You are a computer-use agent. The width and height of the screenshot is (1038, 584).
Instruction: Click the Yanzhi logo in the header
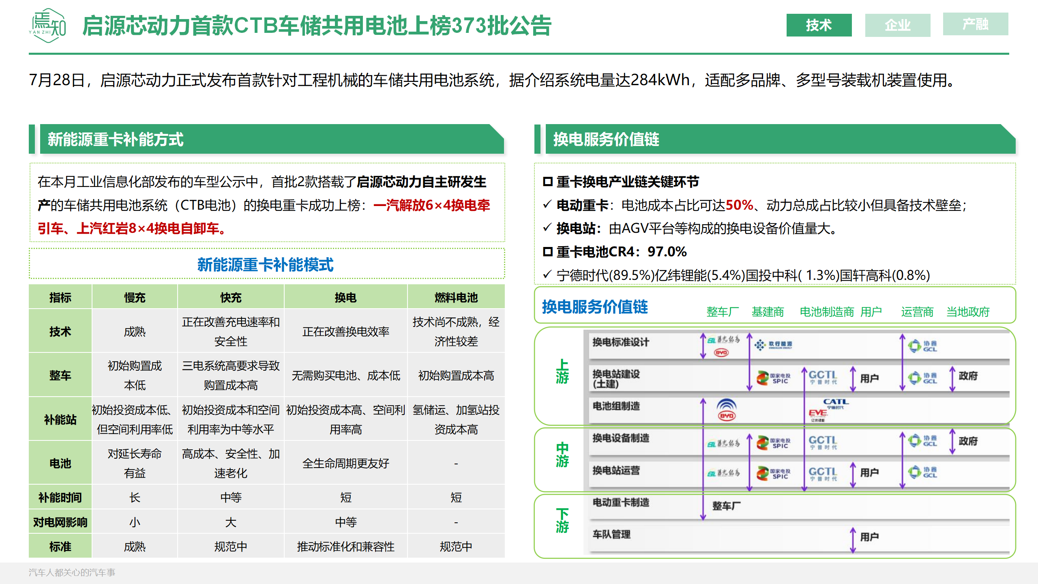(47, 26)
